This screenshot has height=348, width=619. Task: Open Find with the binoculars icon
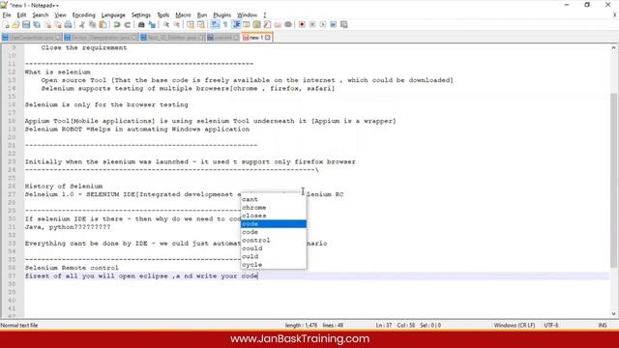coord(141,24)
